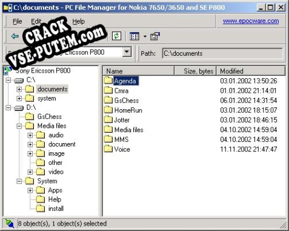
Task: Collapse the System folder on D:\
Action: [x=19, y=181]
